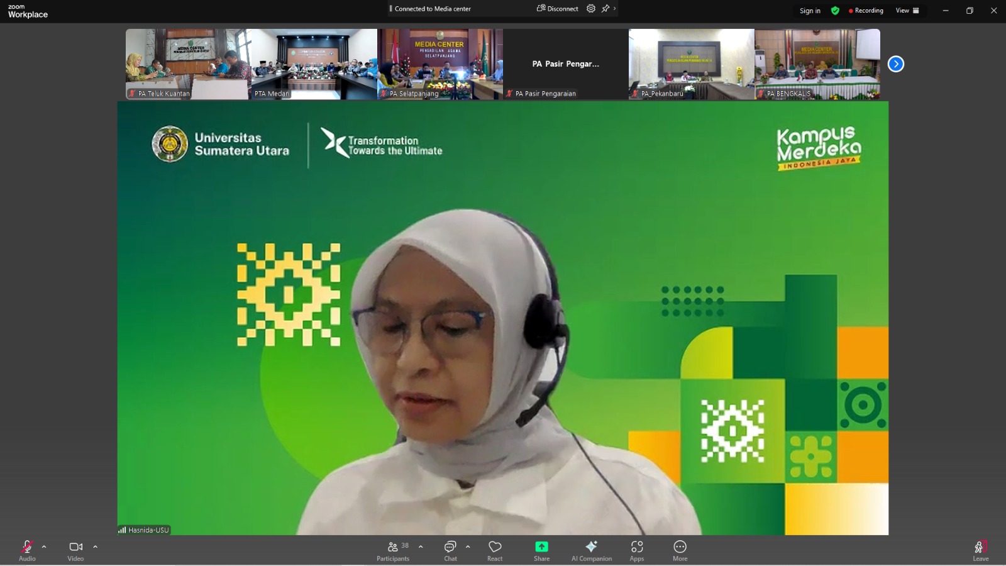Unmute microphone with the Audio icon

pyautogui.click(x=27, y=546)
